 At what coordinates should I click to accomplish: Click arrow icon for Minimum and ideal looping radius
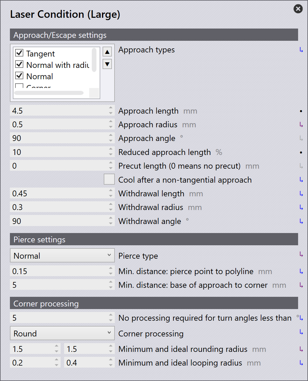301,363
